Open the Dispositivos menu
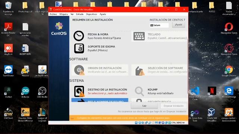The width and height of the screenshot is (239, 134). [91, 14]
